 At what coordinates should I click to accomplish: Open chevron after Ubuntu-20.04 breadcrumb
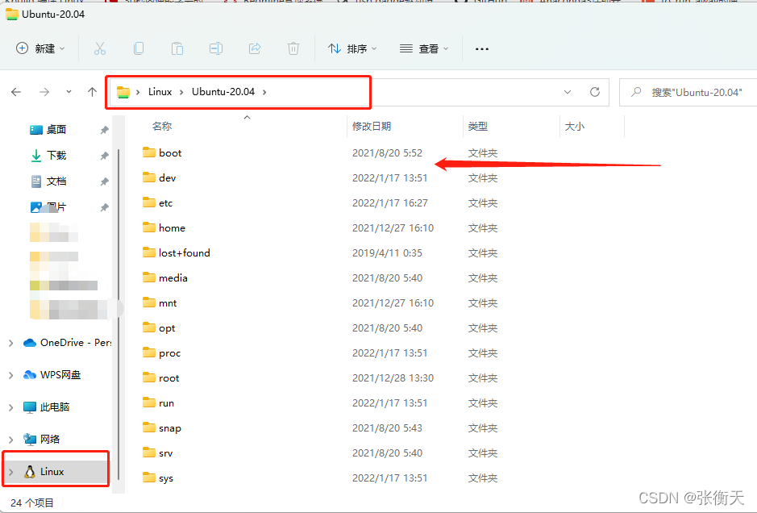pyautogui.click(x=264, y=92)
